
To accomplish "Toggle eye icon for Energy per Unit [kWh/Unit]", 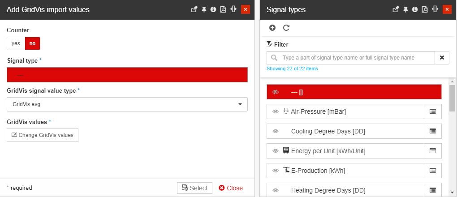I will coord(276,151).
